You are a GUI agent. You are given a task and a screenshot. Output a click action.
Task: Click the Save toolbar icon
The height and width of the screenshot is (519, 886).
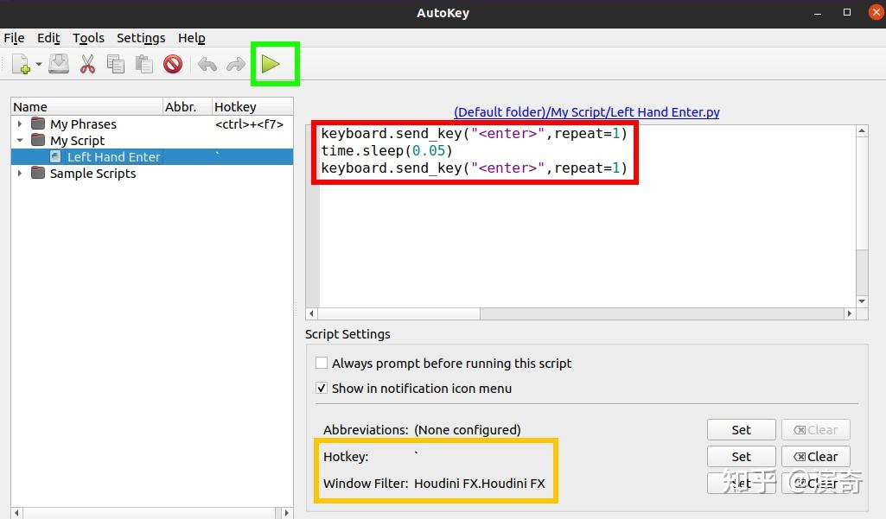point(58,63)
